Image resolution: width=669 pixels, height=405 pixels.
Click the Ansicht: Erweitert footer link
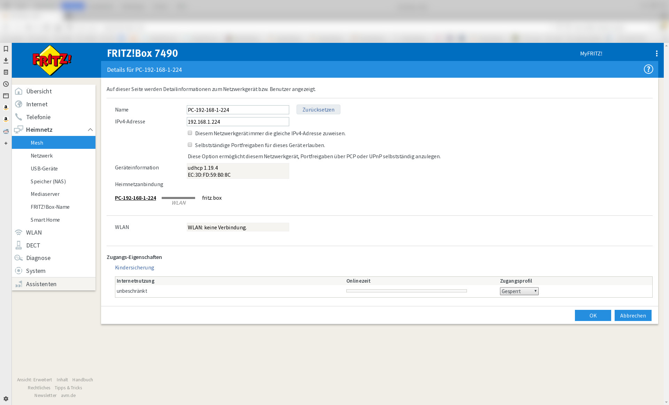coord(34,380)
